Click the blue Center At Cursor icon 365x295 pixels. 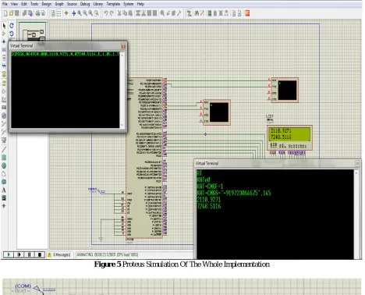pos(74,13)
